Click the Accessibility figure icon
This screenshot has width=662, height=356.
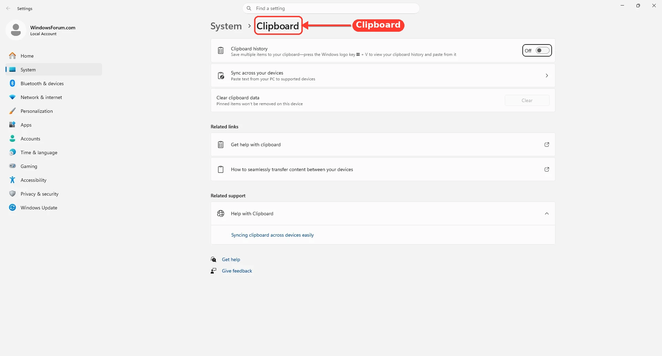[12, 180]
